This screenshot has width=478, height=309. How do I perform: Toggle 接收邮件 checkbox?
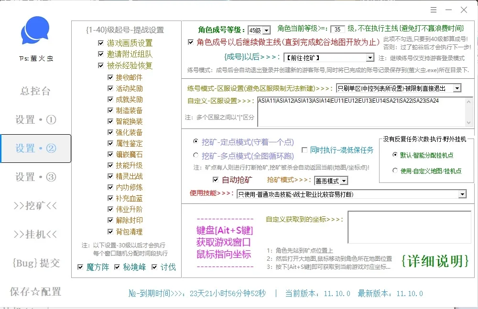110,77
